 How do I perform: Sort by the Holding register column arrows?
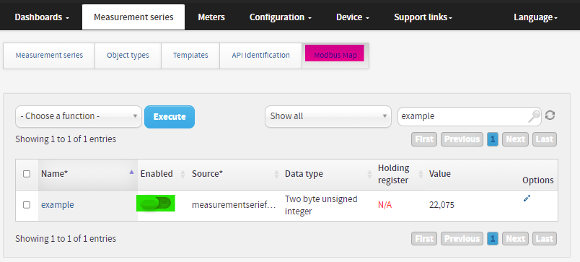[421, 174]
